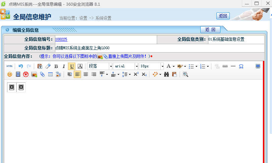The width and height of the screenshot is (272, 163).
Task: Toggle italic formatting
Action: coord(64,66)
